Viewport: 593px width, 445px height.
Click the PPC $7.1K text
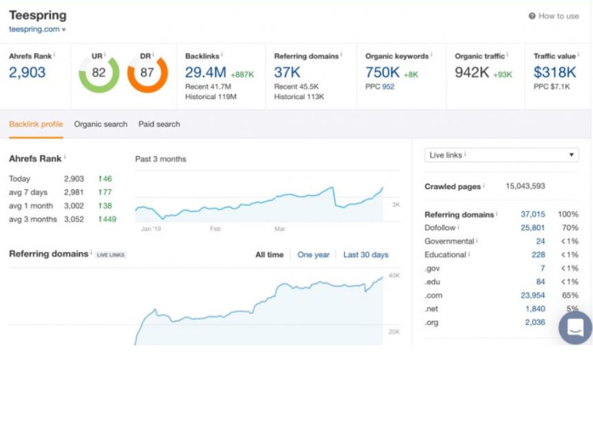click(x=551, y=87)
